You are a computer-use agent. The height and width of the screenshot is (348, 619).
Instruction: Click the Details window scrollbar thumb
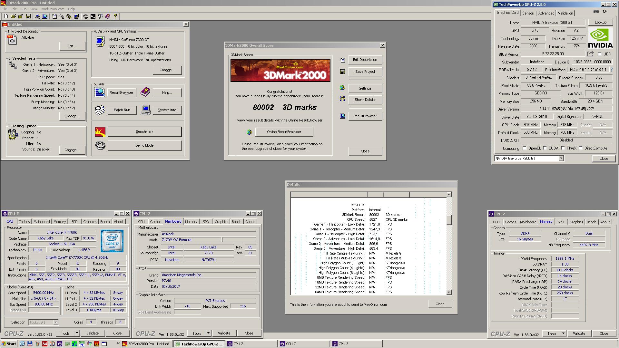click(449, 220)
